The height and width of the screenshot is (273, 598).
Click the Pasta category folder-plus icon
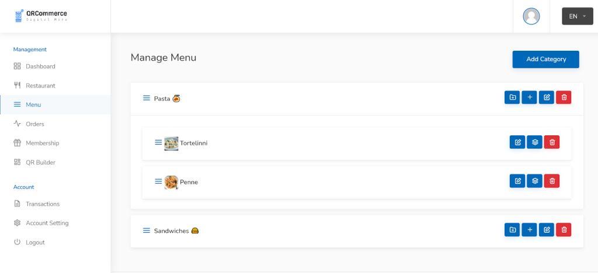[512, 97]
